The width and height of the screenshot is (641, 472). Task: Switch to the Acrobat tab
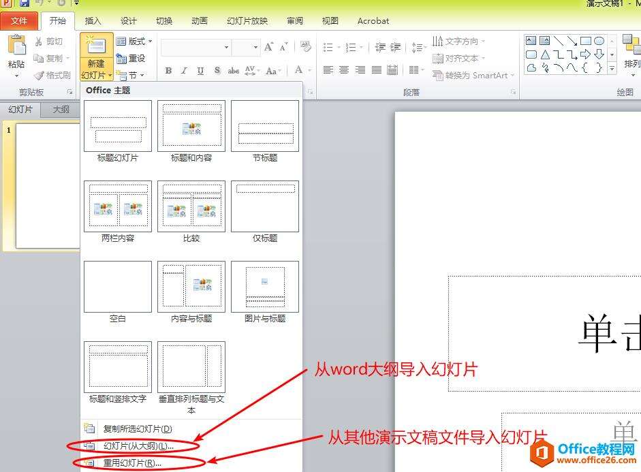373,21
